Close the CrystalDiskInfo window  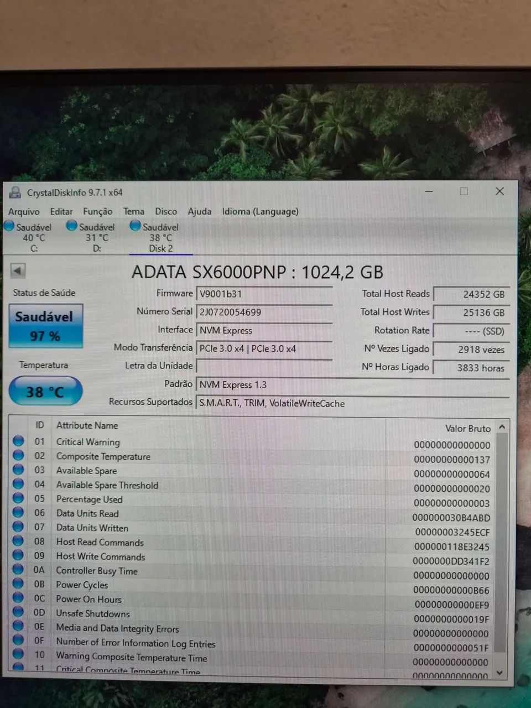click(499, 191)
